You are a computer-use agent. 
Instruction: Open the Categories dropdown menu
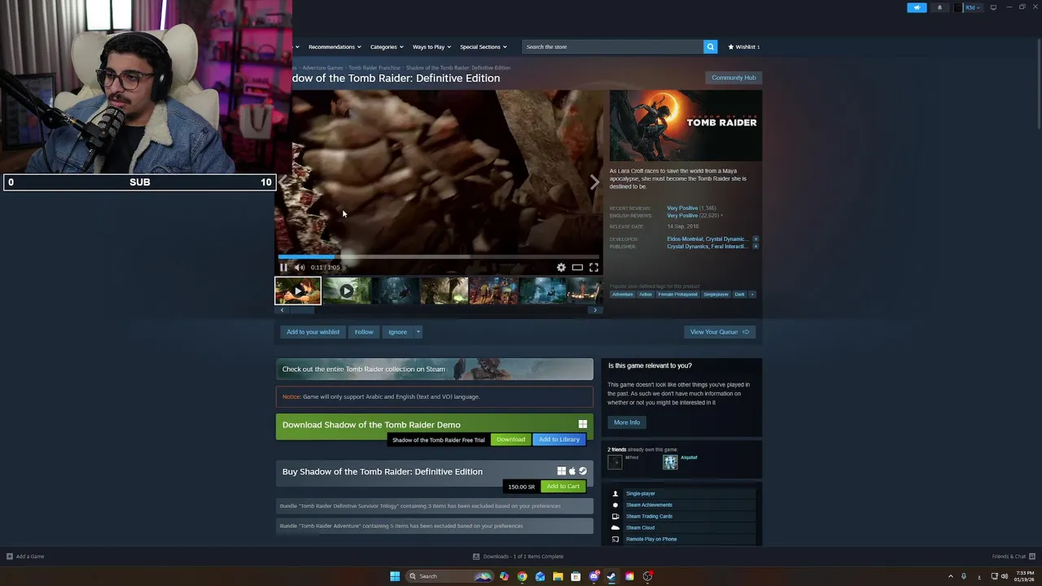tap(387, 46)
